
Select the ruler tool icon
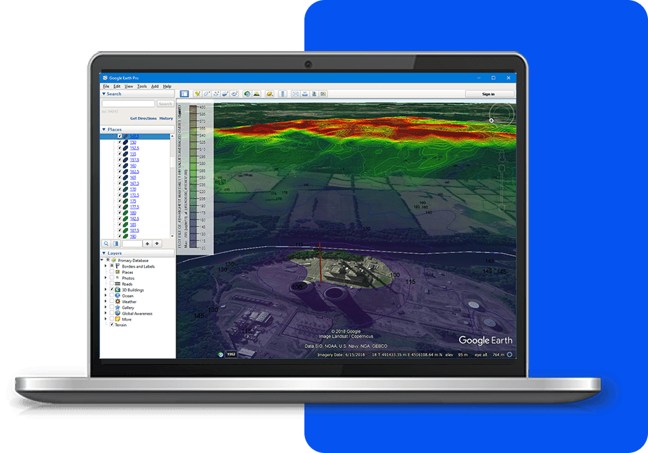(x=283, y=94)
